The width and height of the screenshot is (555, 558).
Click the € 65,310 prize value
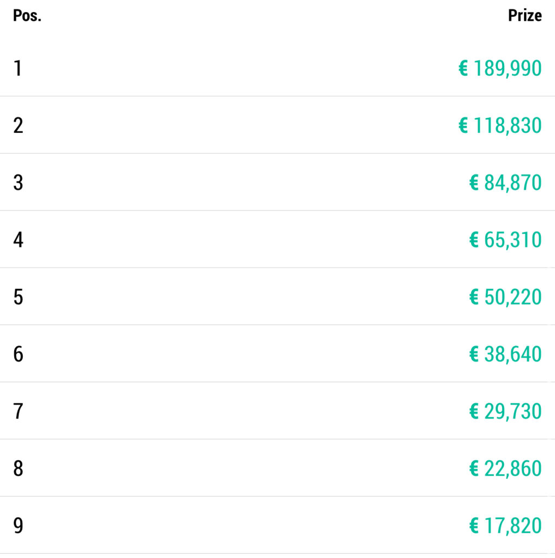[505, 240]
